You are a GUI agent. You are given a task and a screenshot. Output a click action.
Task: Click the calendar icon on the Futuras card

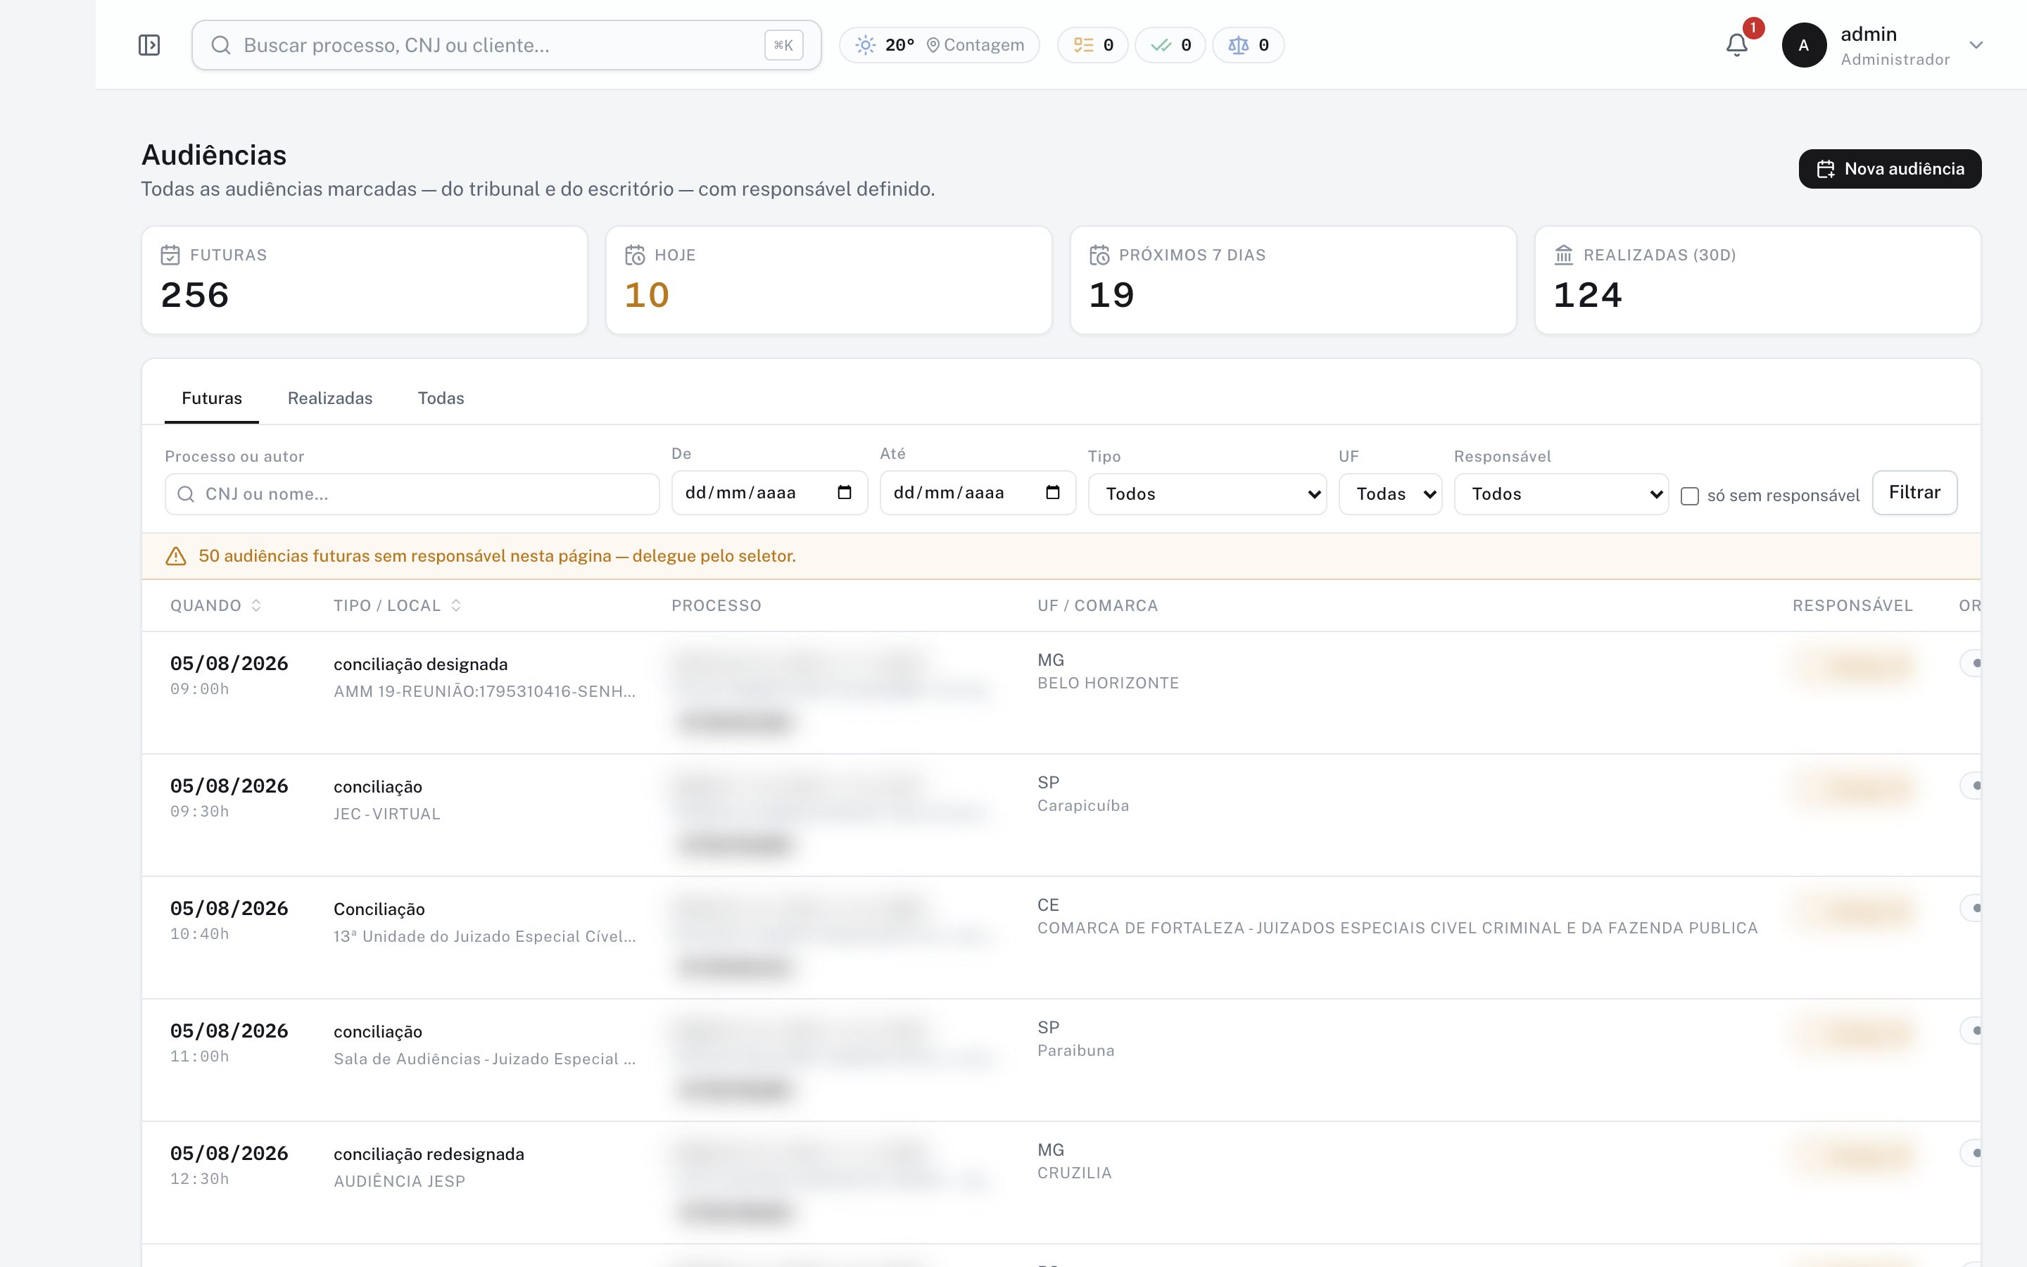pyautogui.click(x=170, y=255)
